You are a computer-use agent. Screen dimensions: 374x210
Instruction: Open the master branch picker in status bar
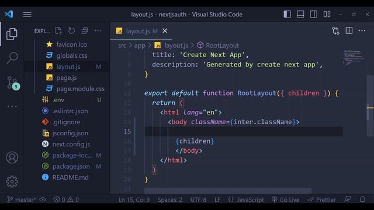pos(21,199)
